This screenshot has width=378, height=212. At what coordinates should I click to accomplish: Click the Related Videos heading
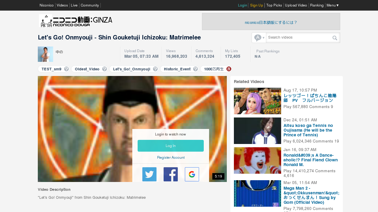[x=249, y=82]
